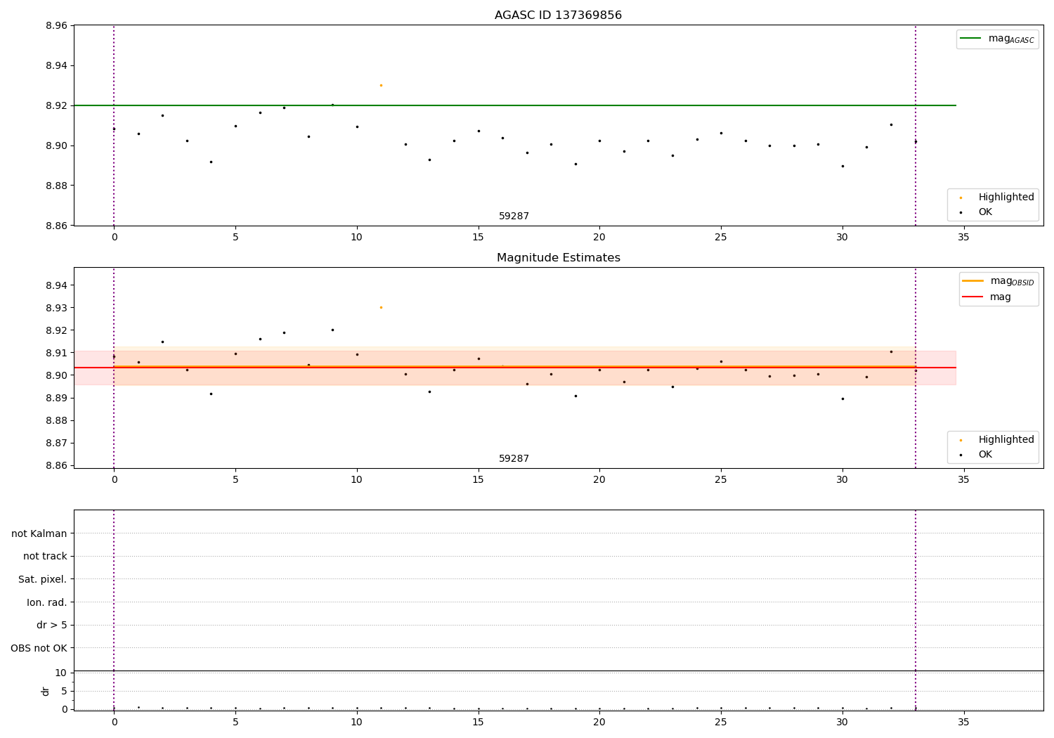The width and height of the screenshot is (1054, 738).
Task: Click the 10 tick on the dr axis
Action: point(61,673)
